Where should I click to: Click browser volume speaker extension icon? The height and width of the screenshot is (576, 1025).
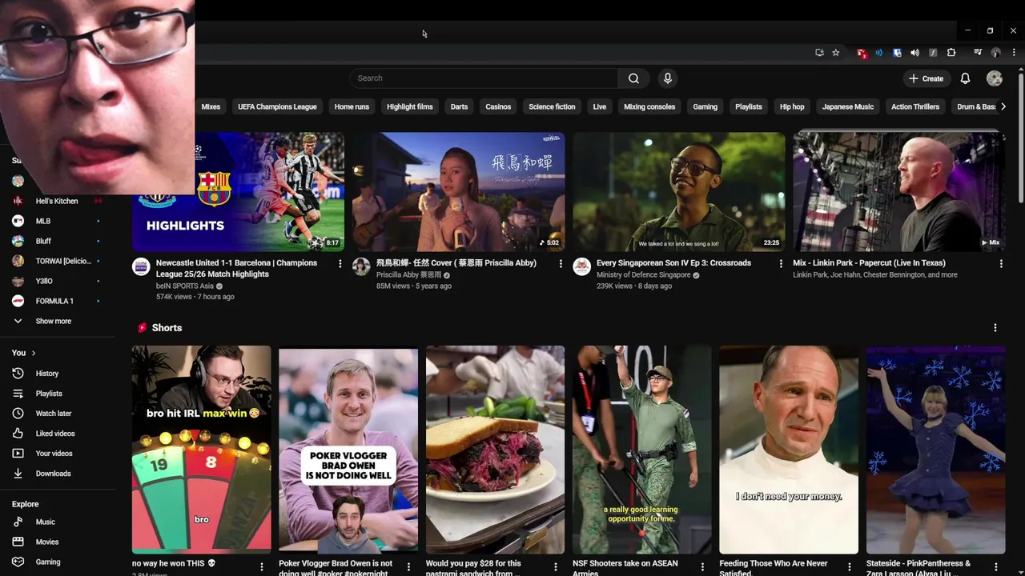pyautogui.click(x=914, y=53)
